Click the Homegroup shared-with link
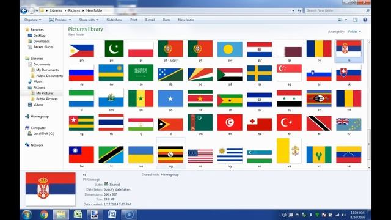The width and height of the screenshot is (391, 220). pos(170,175)
